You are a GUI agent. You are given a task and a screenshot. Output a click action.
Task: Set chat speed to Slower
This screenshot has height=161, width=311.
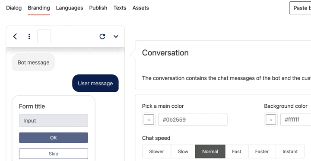[x=156, y=151]
